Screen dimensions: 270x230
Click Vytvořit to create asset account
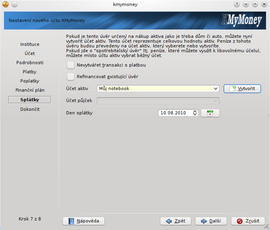pos(242,88)
